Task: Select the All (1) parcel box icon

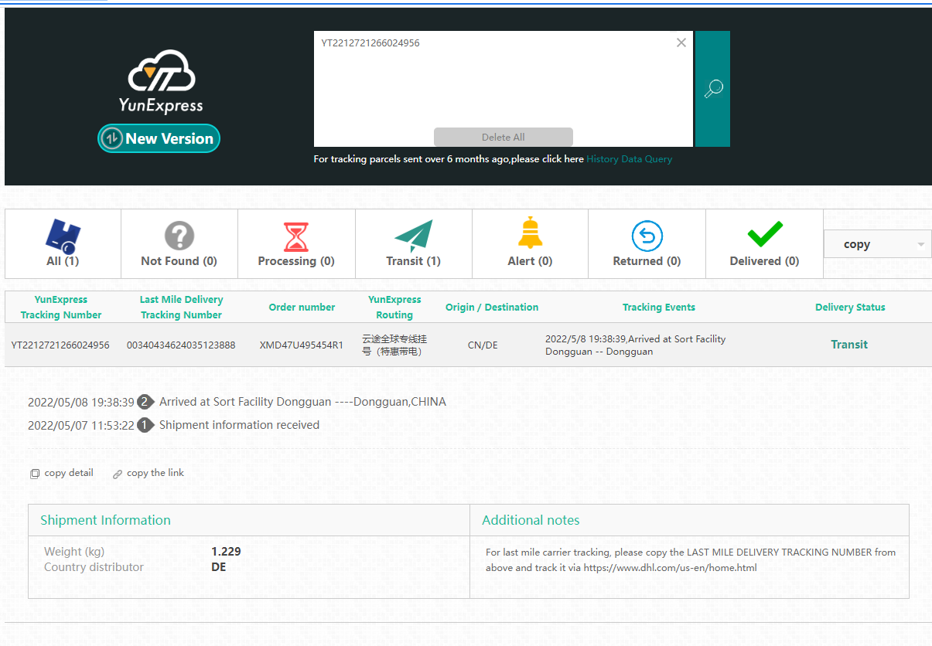Action: (63, 236)
